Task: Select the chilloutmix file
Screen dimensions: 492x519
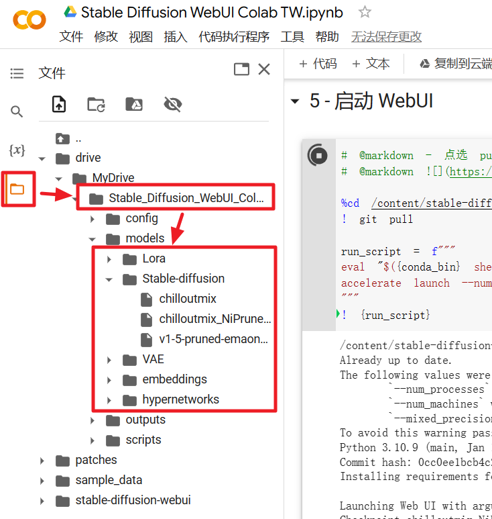Action: [x=188, y=299]
